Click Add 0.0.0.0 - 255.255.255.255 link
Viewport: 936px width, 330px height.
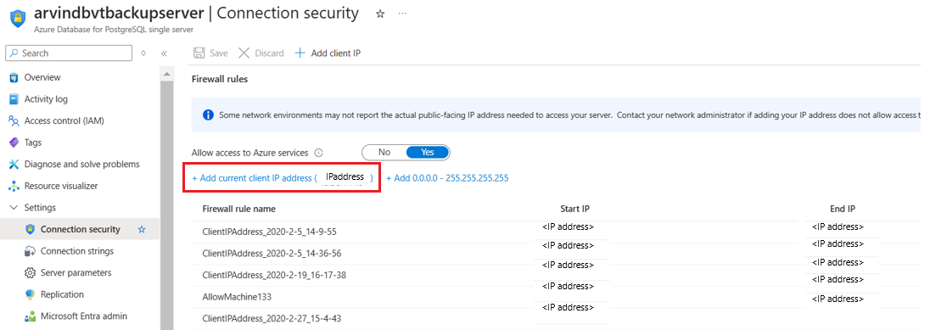pos(447,178)
